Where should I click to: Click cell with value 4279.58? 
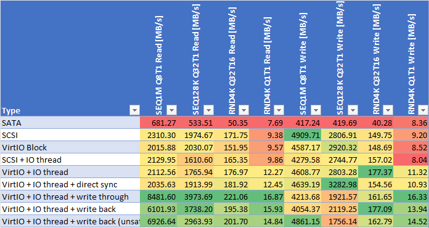303,160
